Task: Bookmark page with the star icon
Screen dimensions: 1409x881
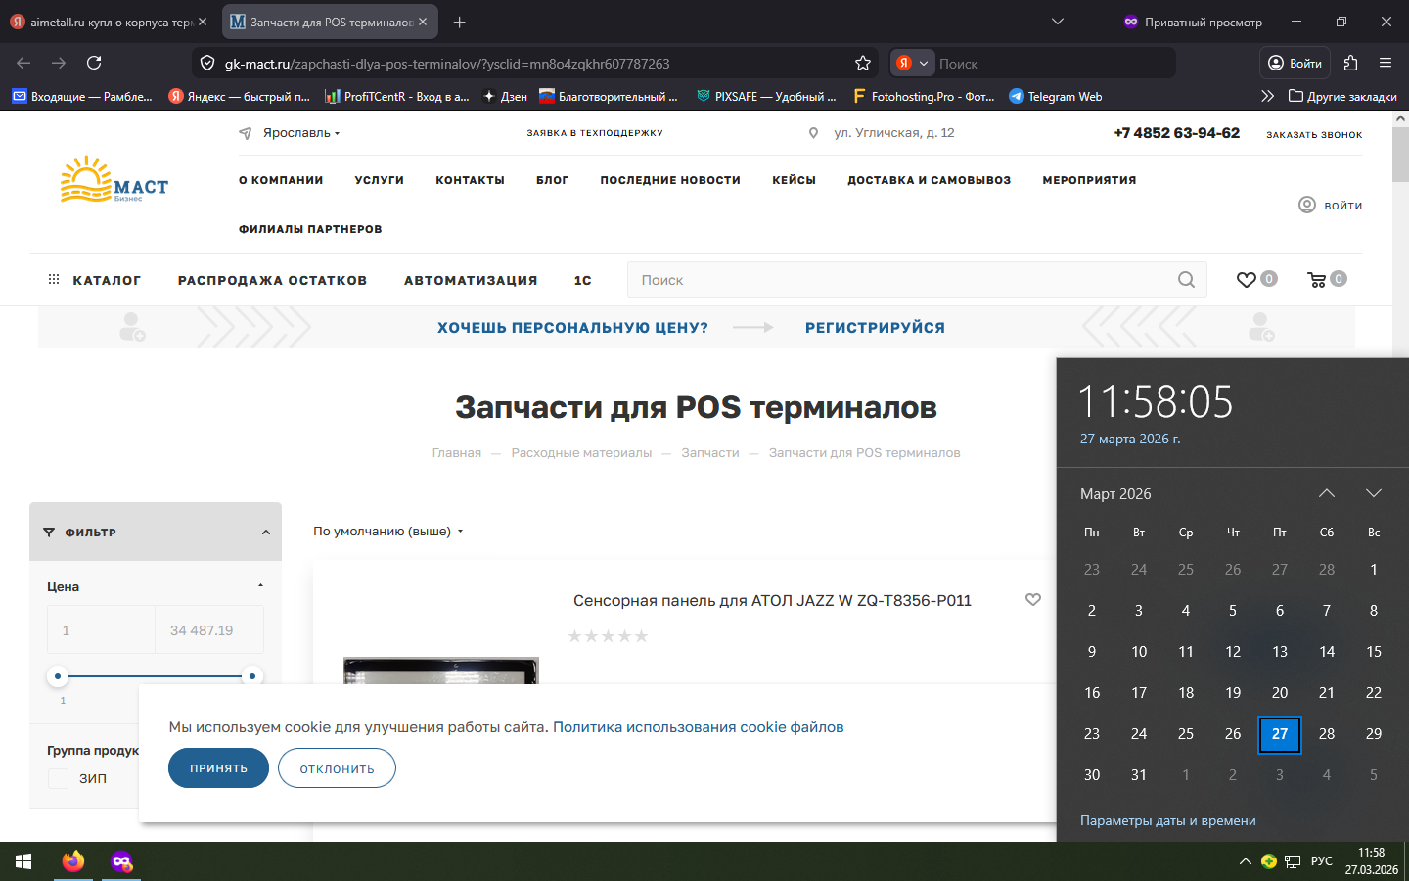Action: click(862, 64)
